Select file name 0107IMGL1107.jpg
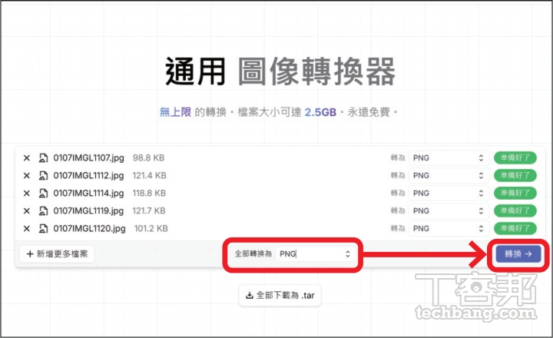Image resolution: width=553 pixels, height=338 pixels. 88,158
